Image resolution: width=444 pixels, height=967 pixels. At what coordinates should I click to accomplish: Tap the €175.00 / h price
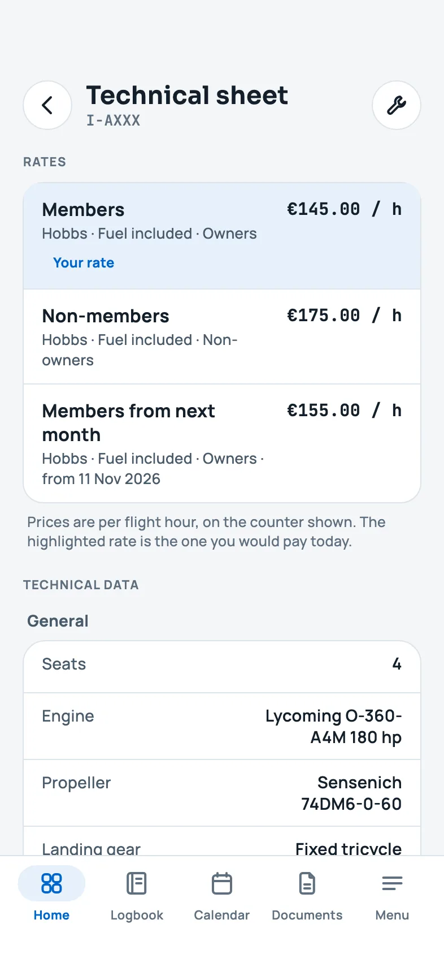344,316
